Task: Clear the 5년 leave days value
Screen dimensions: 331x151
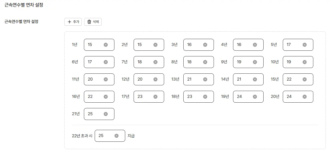Action: (305, 45)
